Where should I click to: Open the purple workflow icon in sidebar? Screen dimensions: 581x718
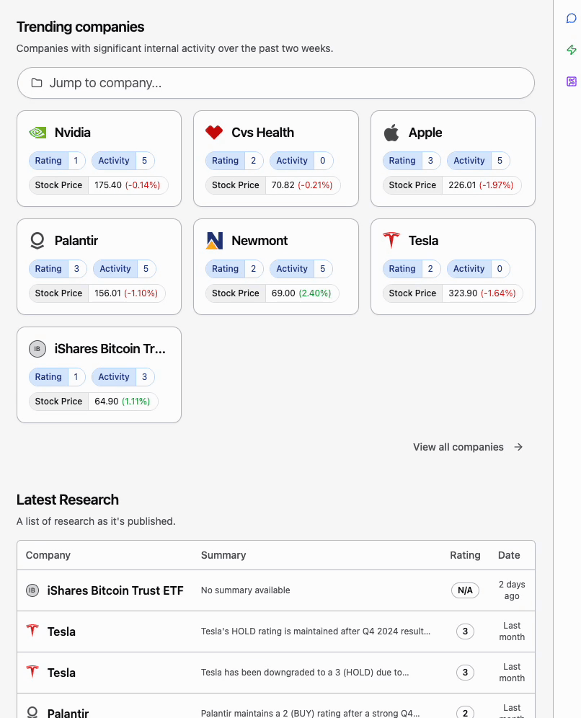[x=571, y=81]
